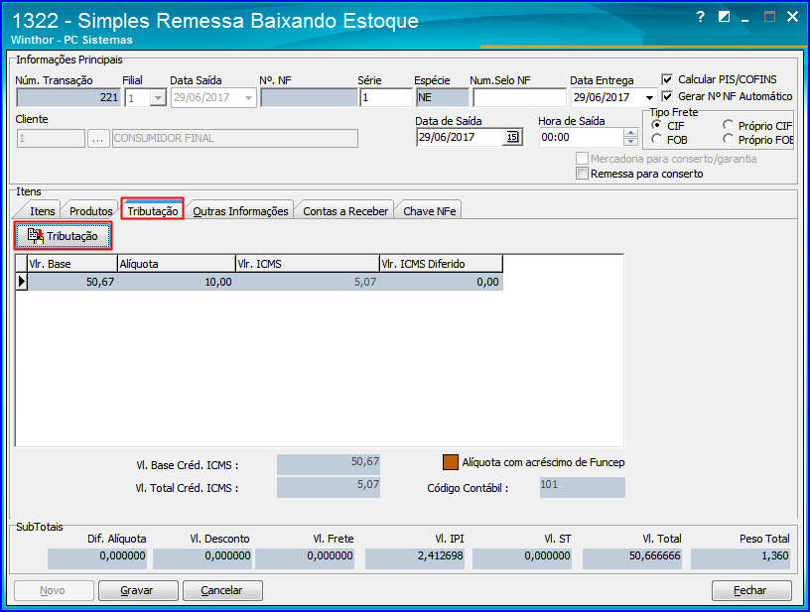Click the Vl. IPI subtotal 2,412698
810x612 pixels.
point(414,558)
